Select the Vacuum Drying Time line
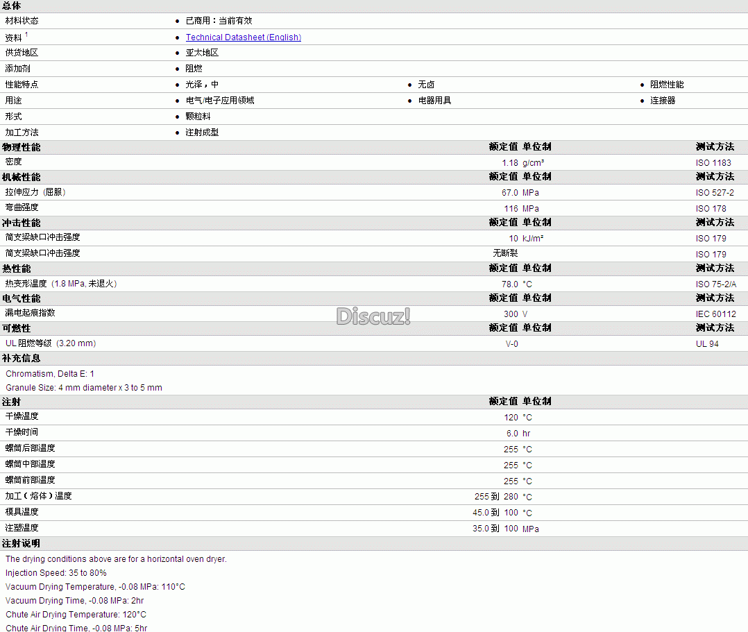 (74, 601)
